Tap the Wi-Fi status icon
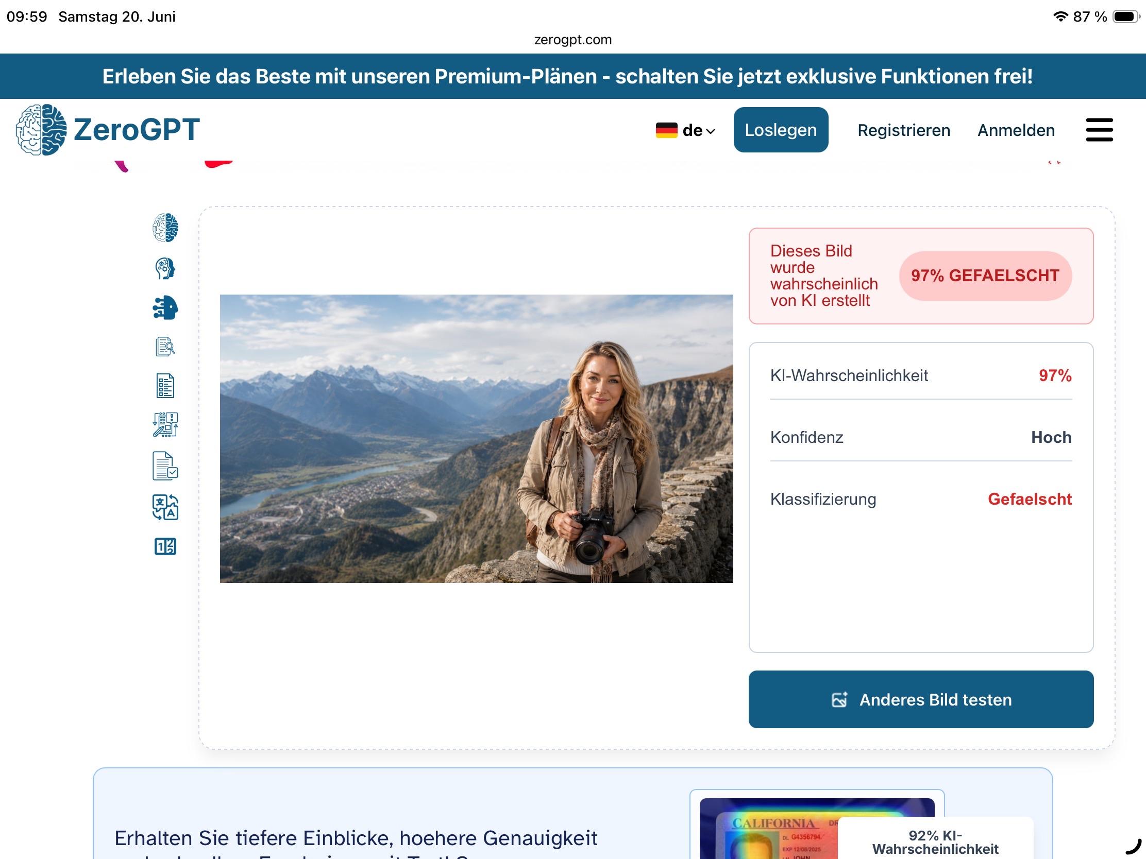Viewport: 1146px width, 859px height. (1060, 16)
